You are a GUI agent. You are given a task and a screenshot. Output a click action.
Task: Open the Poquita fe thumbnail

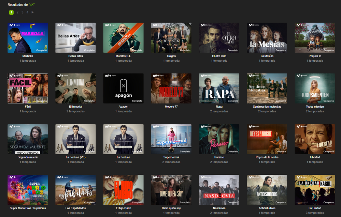click(314, 38)
